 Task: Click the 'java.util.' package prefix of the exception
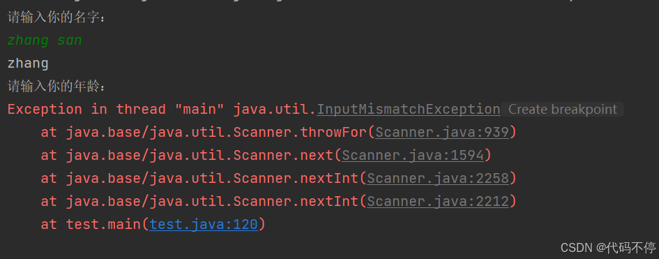(275, 110)
